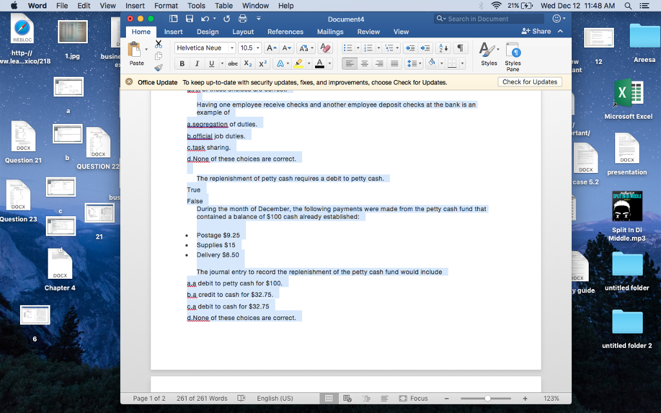
Task: Click the sort A-Z icon
Action: coord(443,48)
